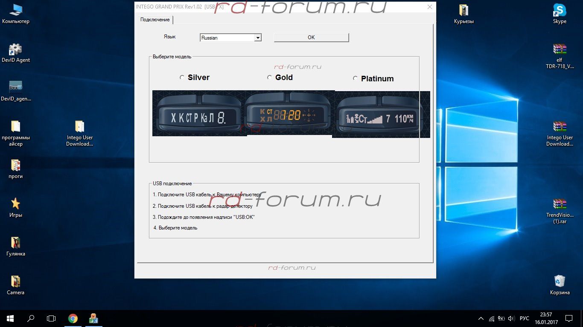The width and height of the screenshot is (583, 327).
Task: Click the Russian language combo box field
Action: pos(230,38)
